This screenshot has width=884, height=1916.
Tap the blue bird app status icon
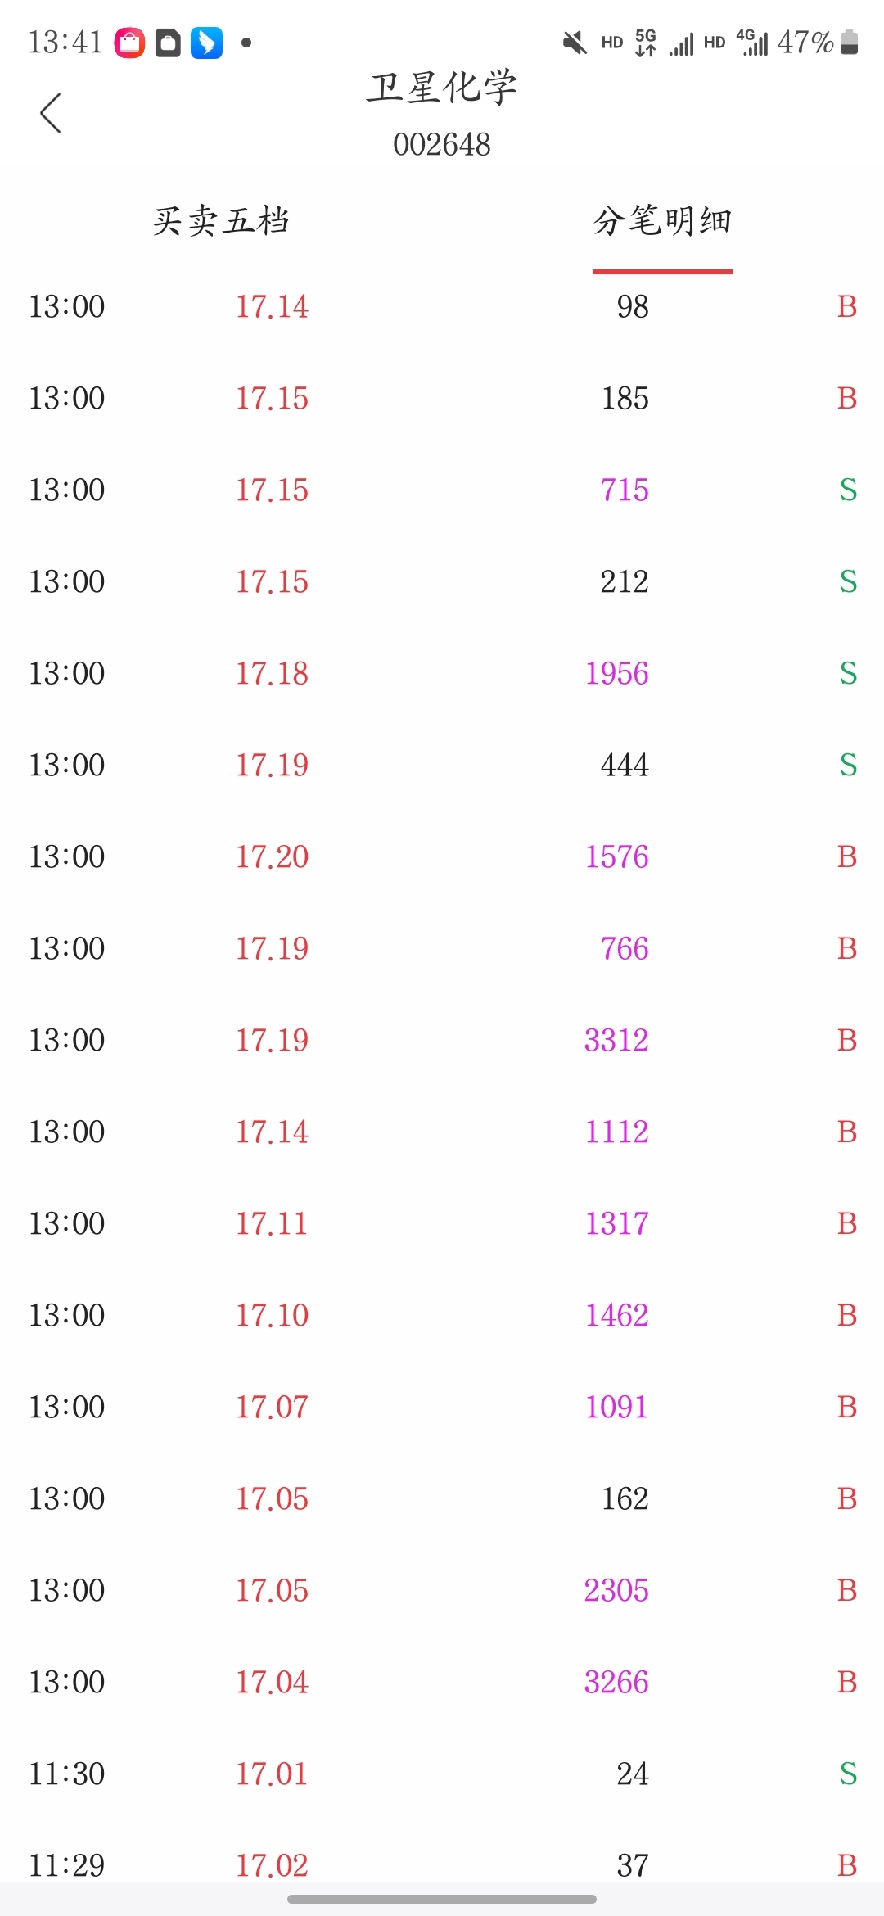[x=206, y=43]
